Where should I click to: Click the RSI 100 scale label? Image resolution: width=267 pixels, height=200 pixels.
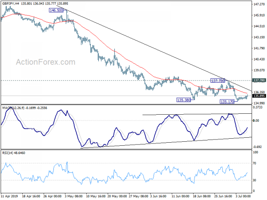click(255, 152)
